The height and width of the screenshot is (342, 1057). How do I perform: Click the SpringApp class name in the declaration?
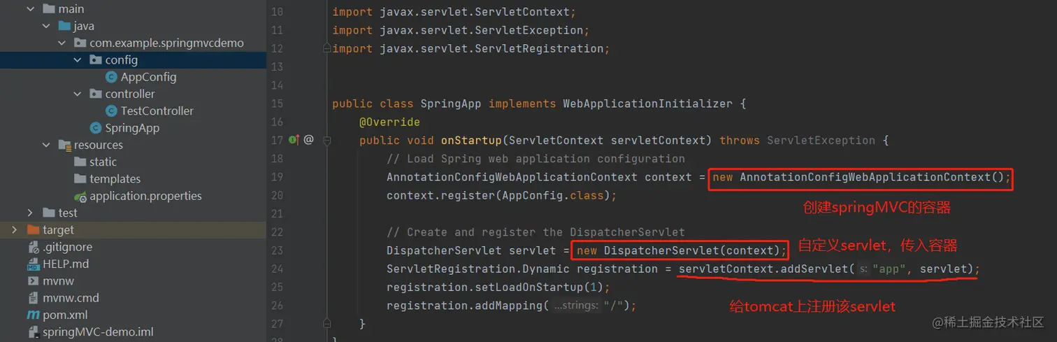click(x=451, y=104)
